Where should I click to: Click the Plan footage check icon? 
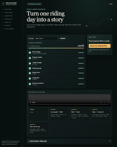pos(30,53)
